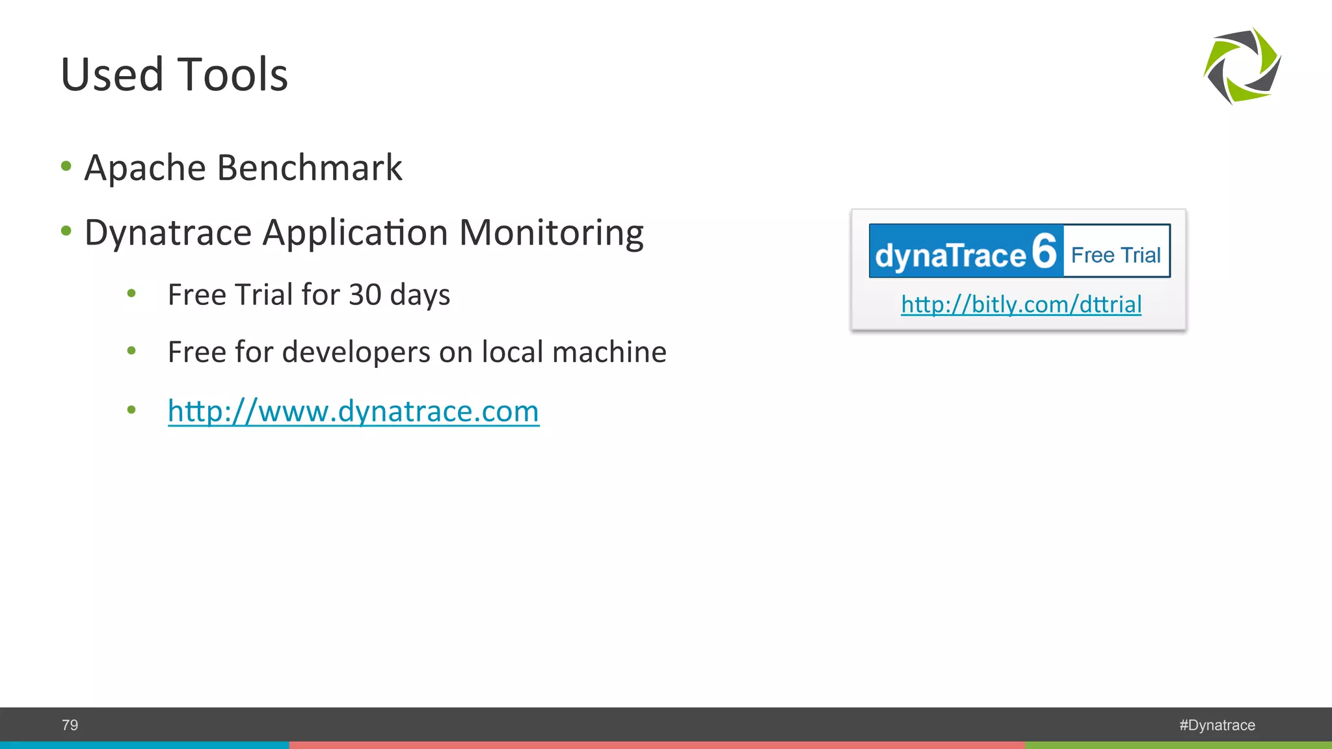1332x749 pixels.
Task: Select the 'Used Tools' slide title
Action: click(174, 74)
